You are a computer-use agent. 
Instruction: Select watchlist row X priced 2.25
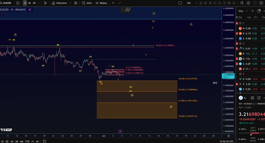pos(251,84)
